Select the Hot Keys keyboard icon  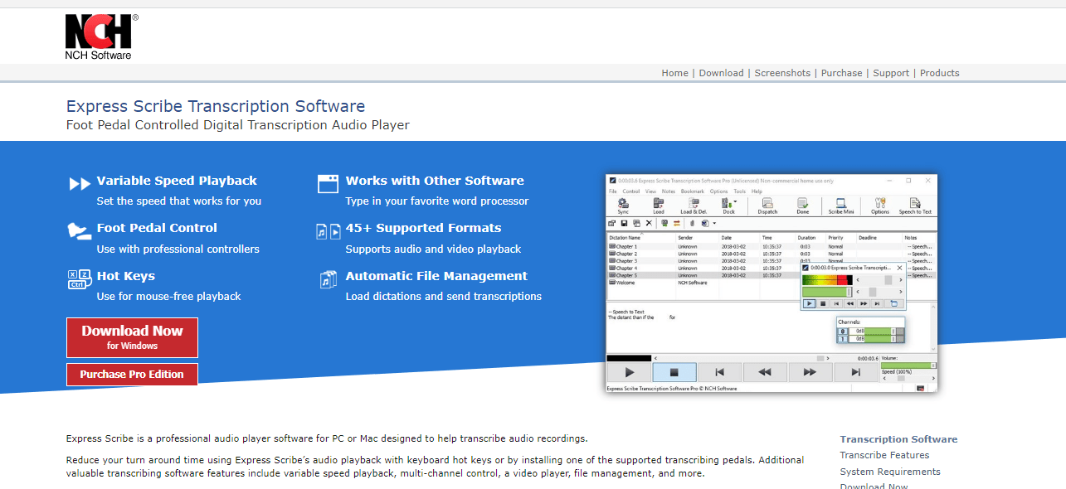point(80,279)
